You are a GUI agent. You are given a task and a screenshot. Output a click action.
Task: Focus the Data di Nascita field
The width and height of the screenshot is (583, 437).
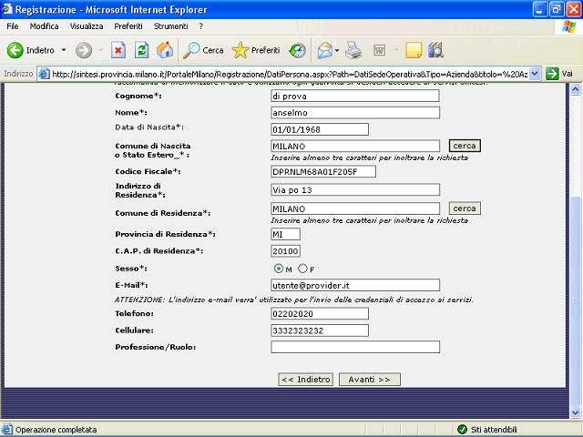point(320,129)
